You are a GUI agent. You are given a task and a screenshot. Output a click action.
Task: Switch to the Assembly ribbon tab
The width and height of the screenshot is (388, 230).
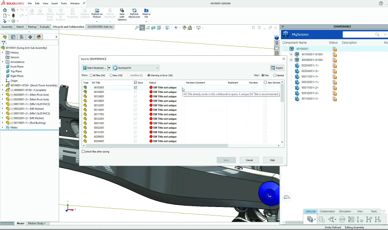click(x=7, y=27)
